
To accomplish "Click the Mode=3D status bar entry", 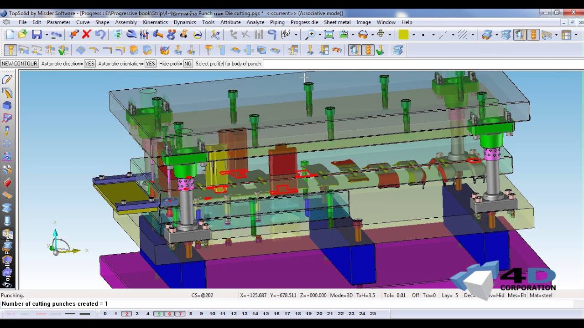I will [x=341, y=295].
